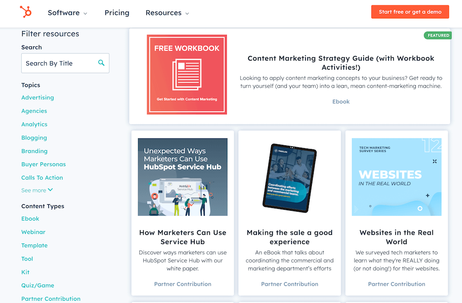The height and width of the screenshot is (303, 462).
Task: Open the Software dropdown menu
Action: click(x=67, y=13)
